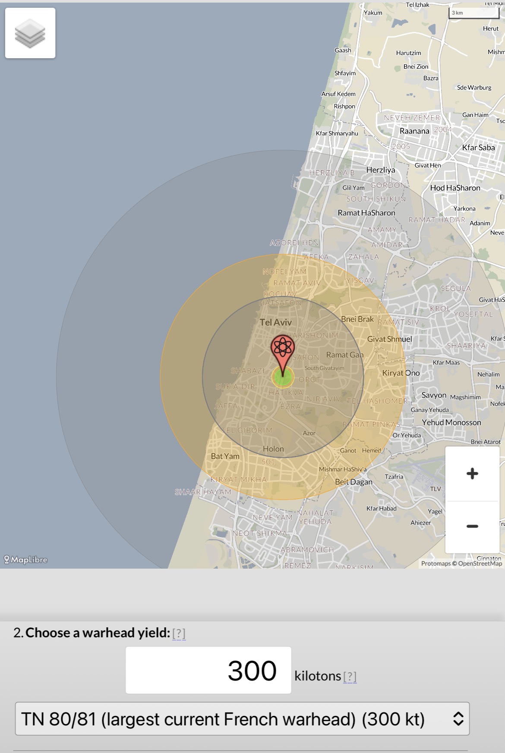This screenshot has height=753, width=505.
Task: Click the Bnei Brak label
Action: 357,319
